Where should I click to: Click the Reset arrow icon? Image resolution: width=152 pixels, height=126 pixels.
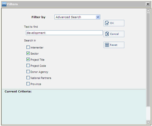(107, 45)
